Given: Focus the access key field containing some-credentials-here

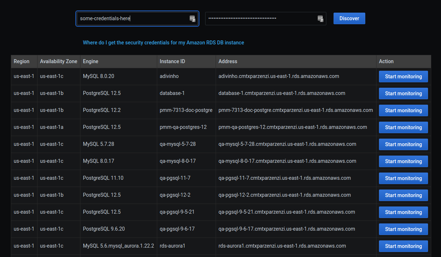Looking at the screenshot, I should point(133,18).
